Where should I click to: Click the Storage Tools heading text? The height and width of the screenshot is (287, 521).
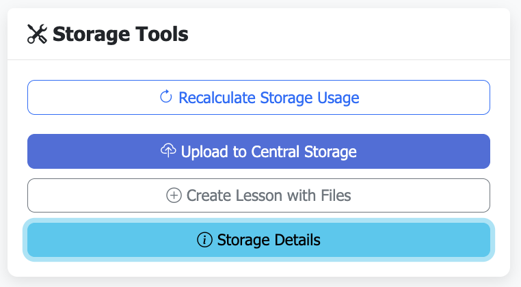pyautogui.click(x=120, y=34)
